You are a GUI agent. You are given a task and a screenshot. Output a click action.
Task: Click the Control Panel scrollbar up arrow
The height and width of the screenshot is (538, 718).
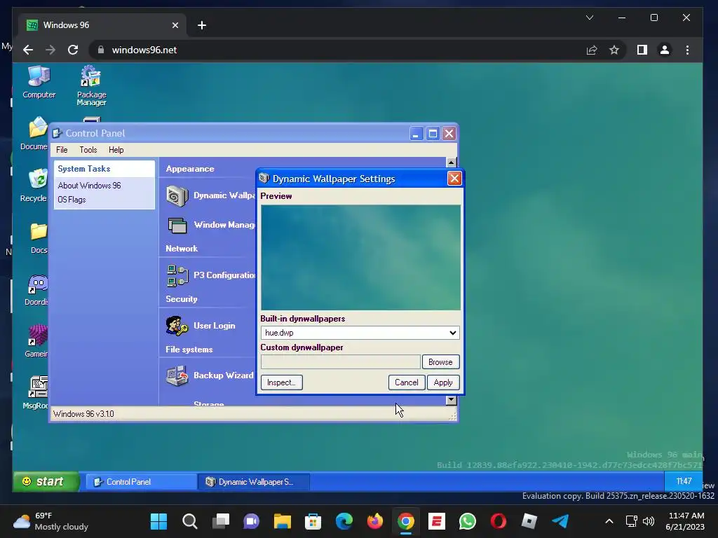451,162
